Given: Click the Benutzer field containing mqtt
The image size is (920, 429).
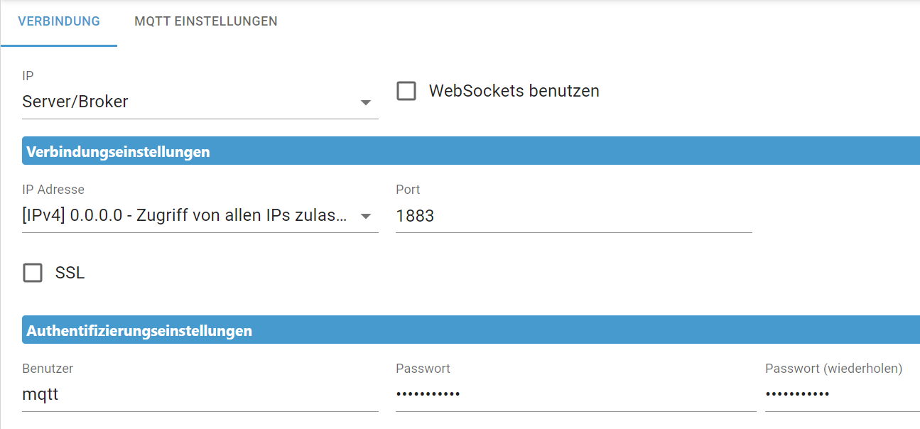Looking at the screenshot, I should point(199,394).
